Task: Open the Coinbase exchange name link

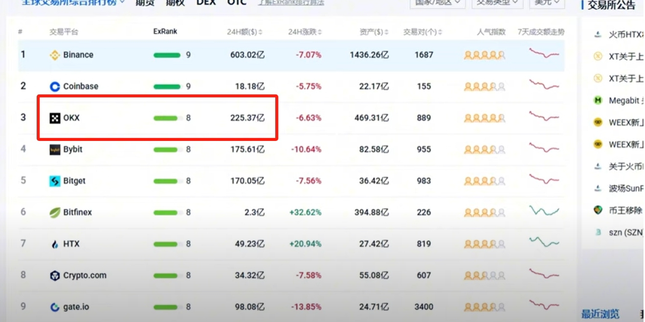Action: pos(81,87)
